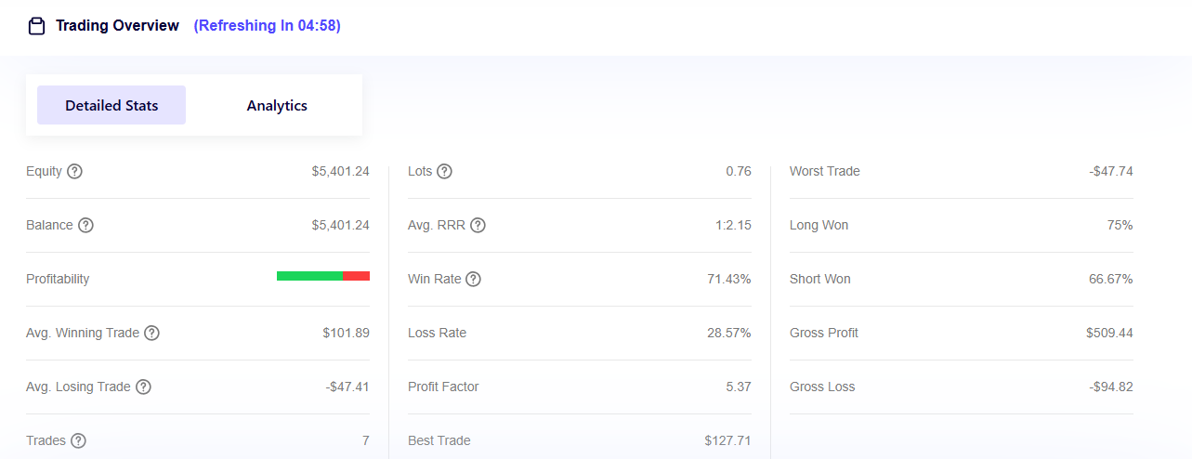Click the Trading Overview clipboard icon
Screen dimensions: 1192x459
pos(36,26)
